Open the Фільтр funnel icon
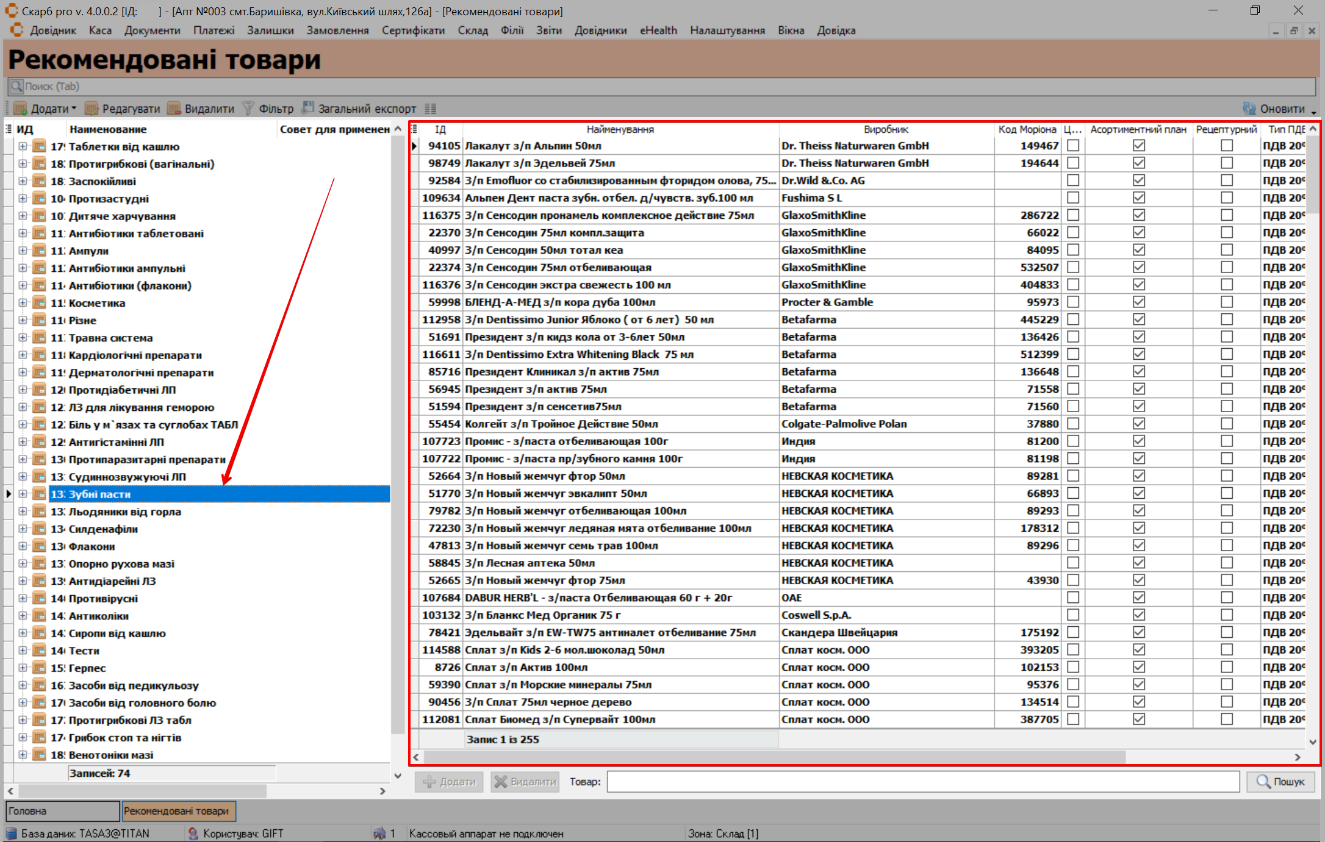1325x842 pixels. tap(248, 109)
